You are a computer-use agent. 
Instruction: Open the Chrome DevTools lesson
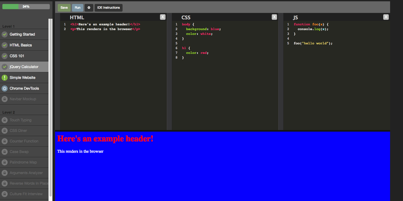24,88
